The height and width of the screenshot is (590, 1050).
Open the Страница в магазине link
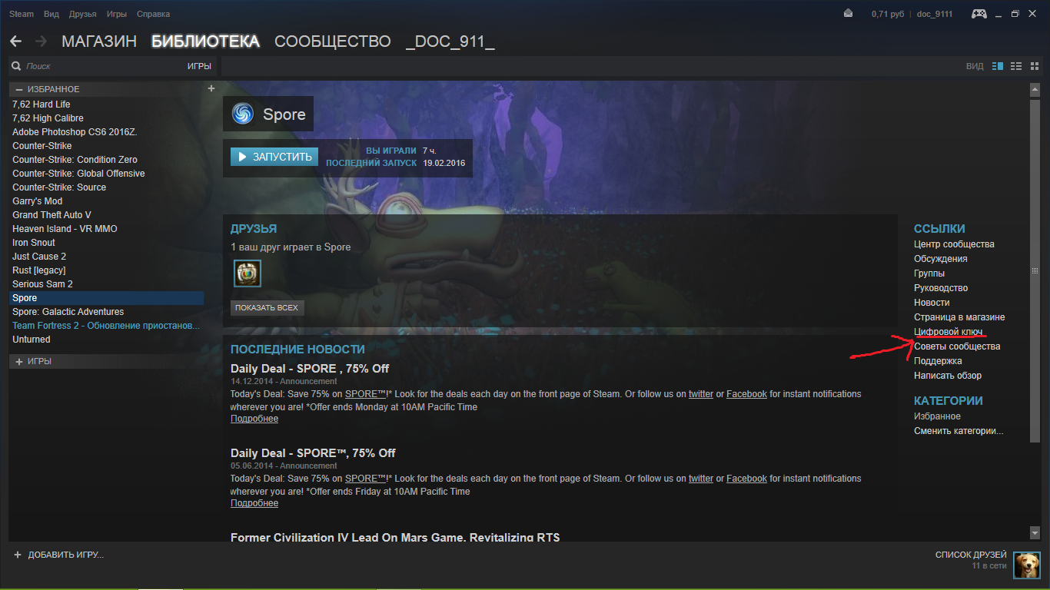[x=959, y=317]
